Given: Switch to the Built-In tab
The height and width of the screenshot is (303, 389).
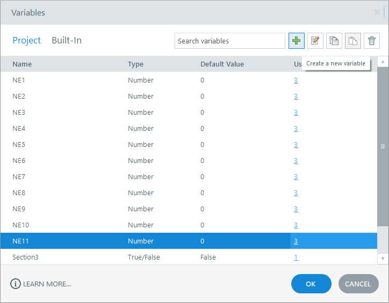Looking at the screenshot, I should click(67, 40).
